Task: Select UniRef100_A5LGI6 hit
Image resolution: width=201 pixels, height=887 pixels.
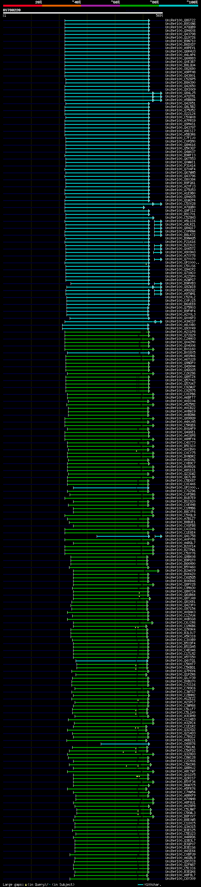Action: coord(180,221)
